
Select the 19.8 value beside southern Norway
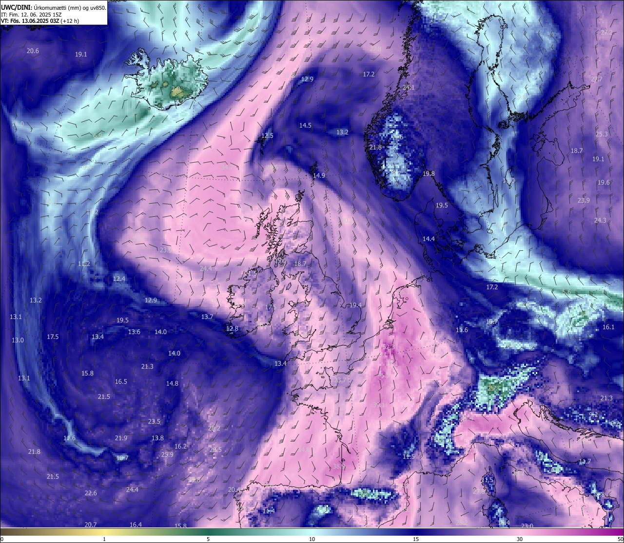(429, 173)
